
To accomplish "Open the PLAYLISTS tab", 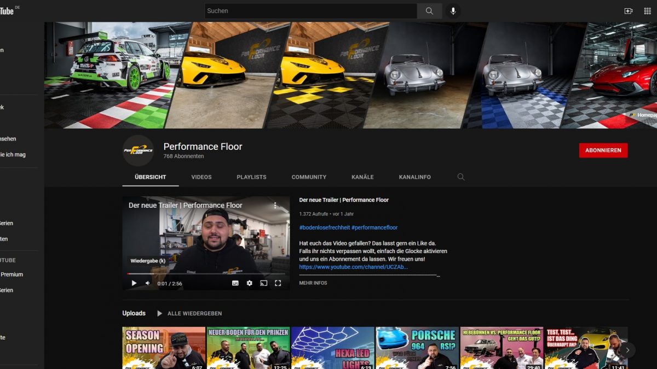I will tap(251, 177).
